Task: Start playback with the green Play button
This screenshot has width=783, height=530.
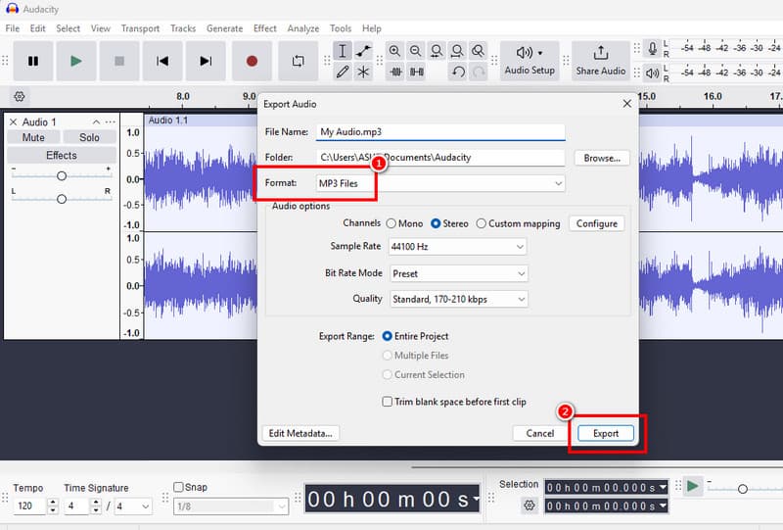Action: pos(76,61)
